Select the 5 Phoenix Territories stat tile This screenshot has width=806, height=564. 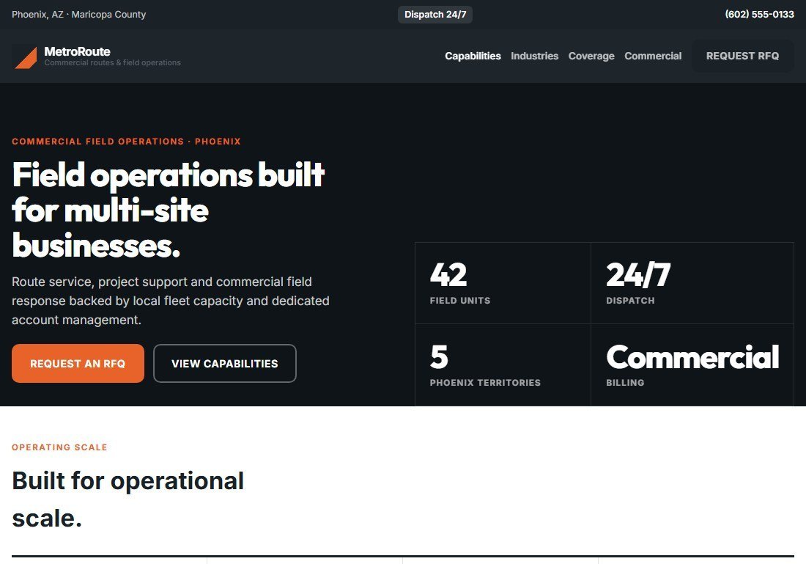[503, 365]
